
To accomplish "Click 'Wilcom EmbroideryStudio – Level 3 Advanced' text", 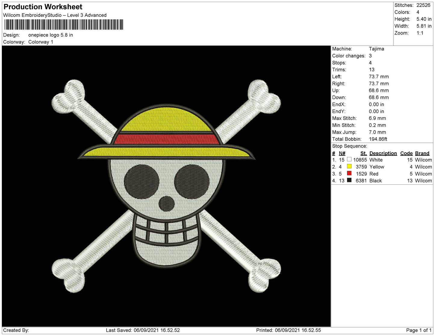I will pos(55,15).
